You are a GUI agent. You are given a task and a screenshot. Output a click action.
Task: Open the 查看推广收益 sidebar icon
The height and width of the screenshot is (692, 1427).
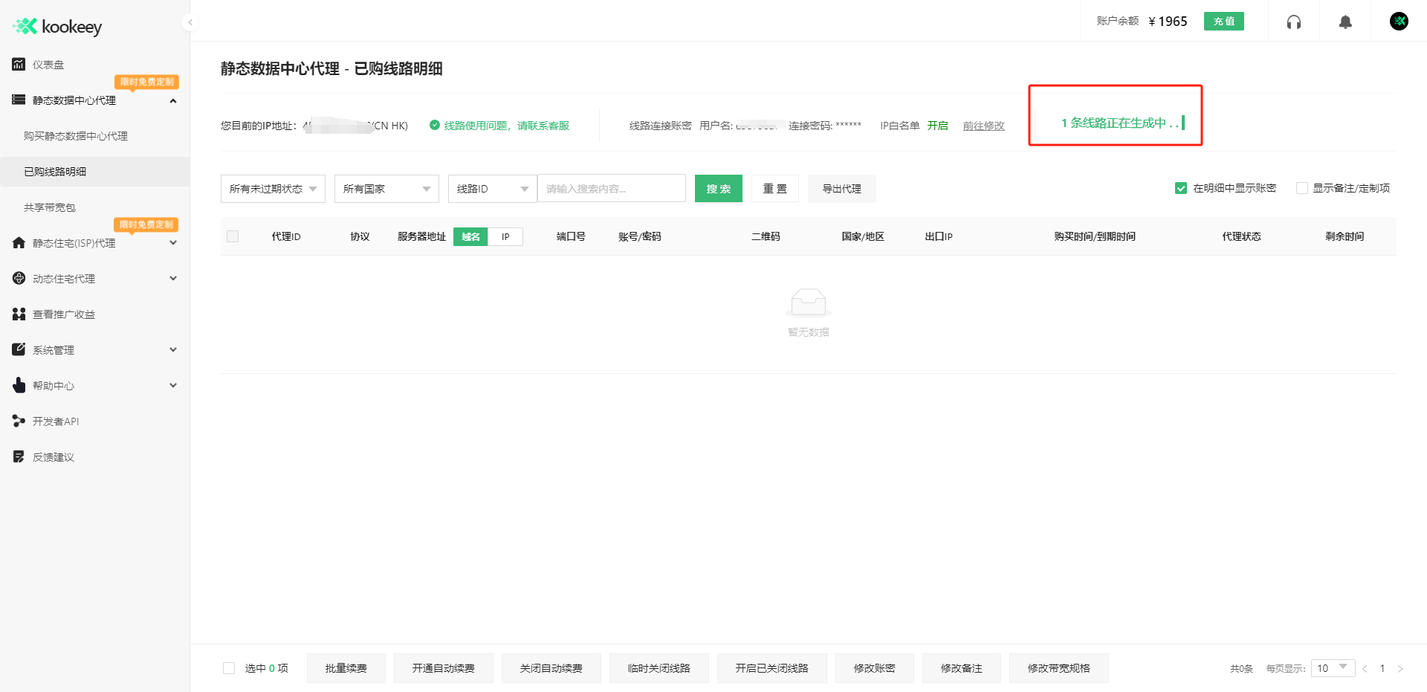pos(18,314)
